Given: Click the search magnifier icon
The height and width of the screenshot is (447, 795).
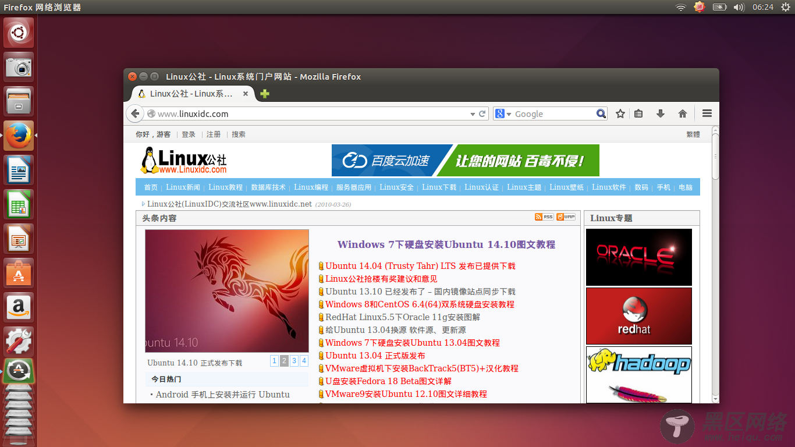Looking at the screenshot, I should click(601, 114).
